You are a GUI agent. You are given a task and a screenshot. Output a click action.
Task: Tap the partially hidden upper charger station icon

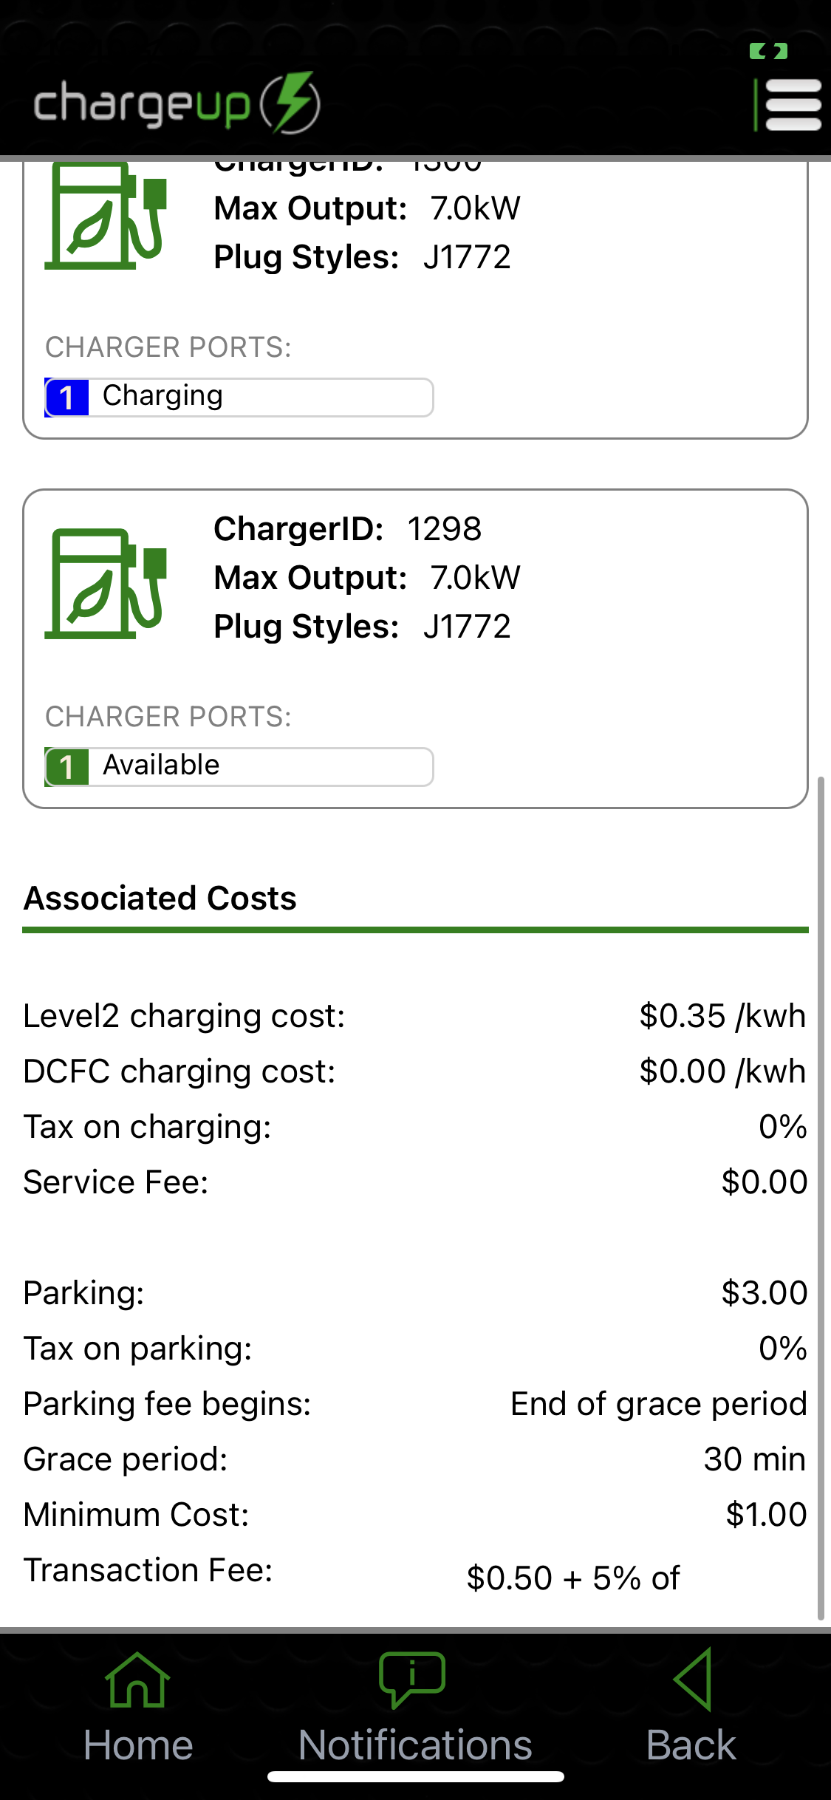tap(106, 216)
